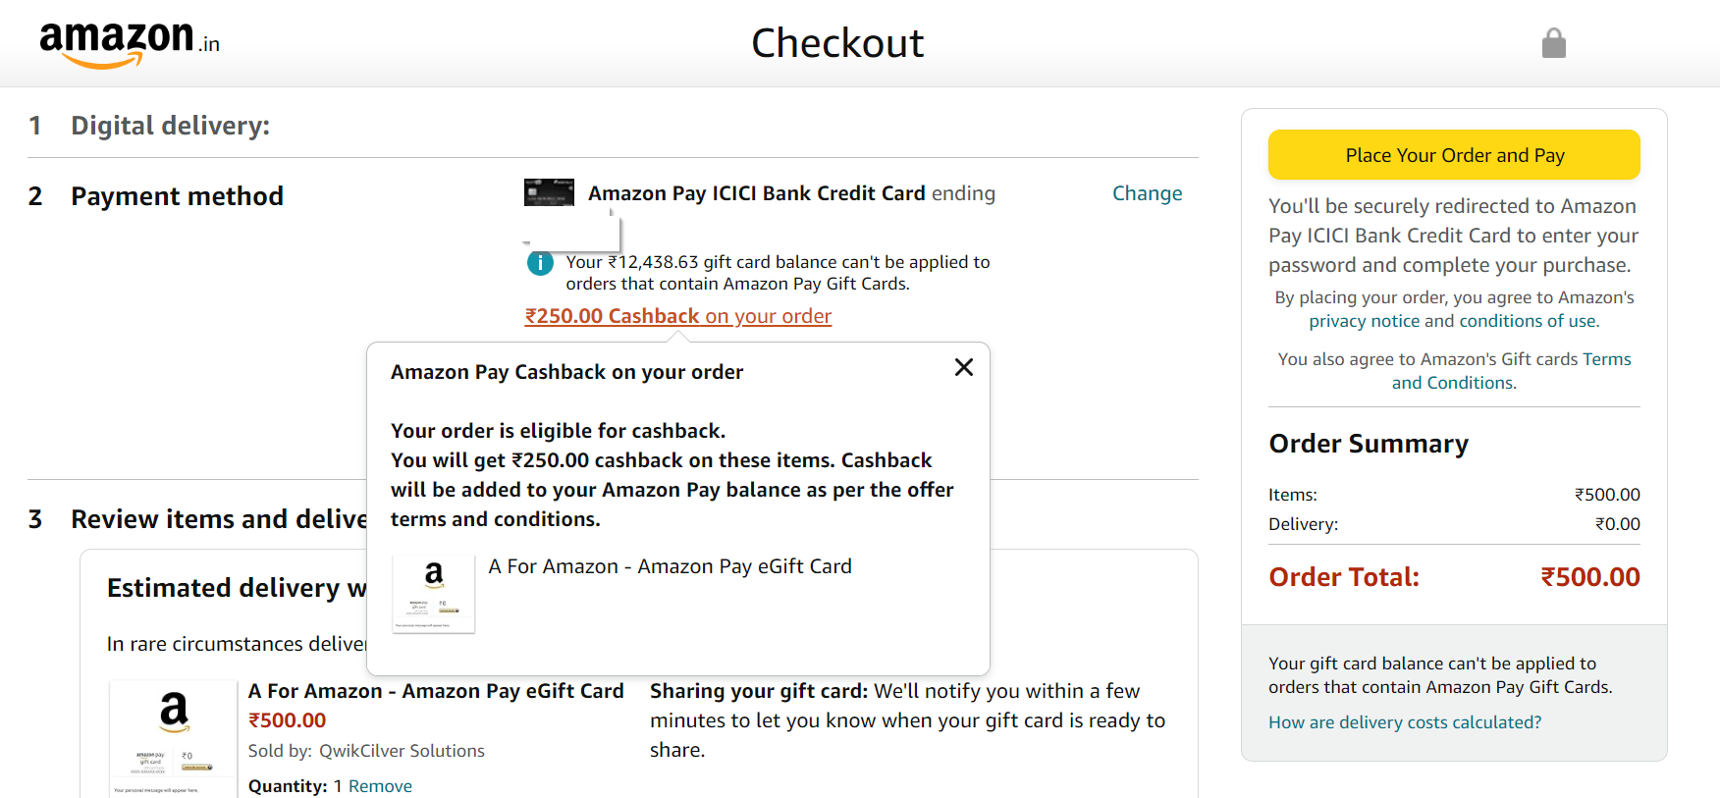Screen dimensions: 1720x798
Task: Click the eGift Card product image under review items
Action: click(173, 731)
